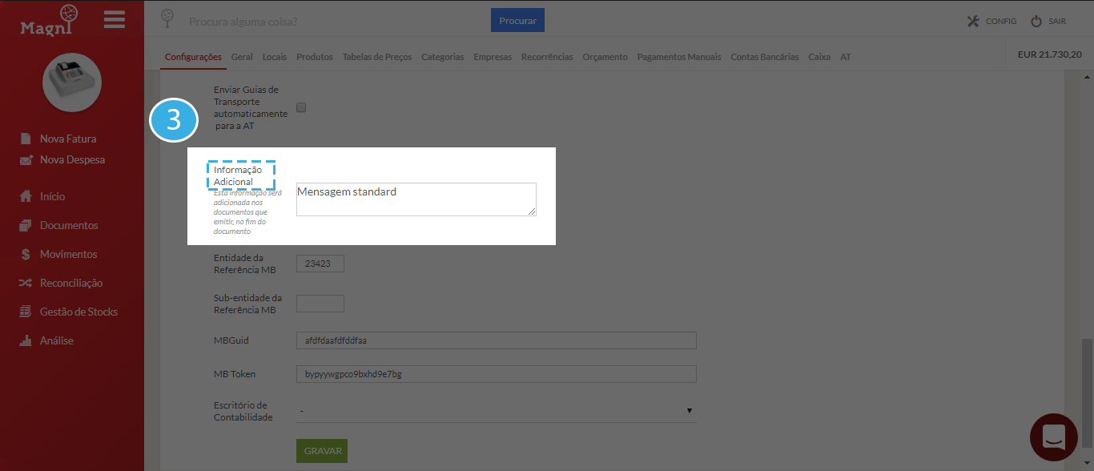
Task: Switch to the Orçamento tab
Action: [605, 57]
